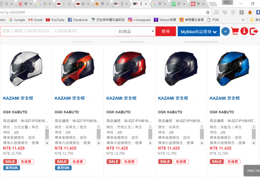Viewport: 260px width, 178px height.
Task: Click the browser address bar URL
Action: pyautogui.click(x=13, y=12)
